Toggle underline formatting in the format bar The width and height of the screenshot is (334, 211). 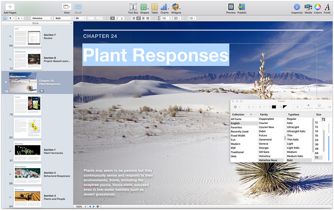coord(122,18)
